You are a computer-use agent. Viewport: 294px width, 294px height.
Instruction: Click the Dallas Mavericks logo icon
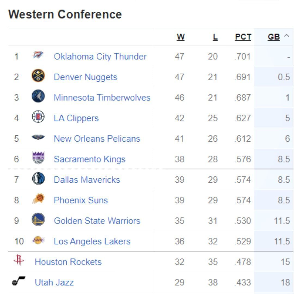click(x=38, y=179)
